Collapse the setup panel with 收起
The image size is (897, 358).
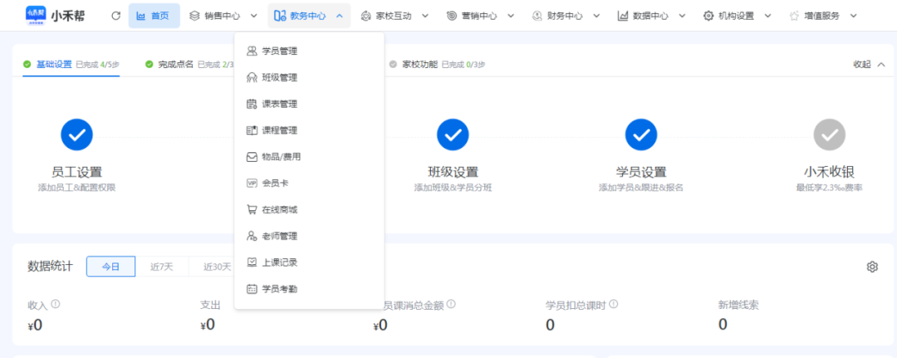pyautogui.click(x=868, y=65)
